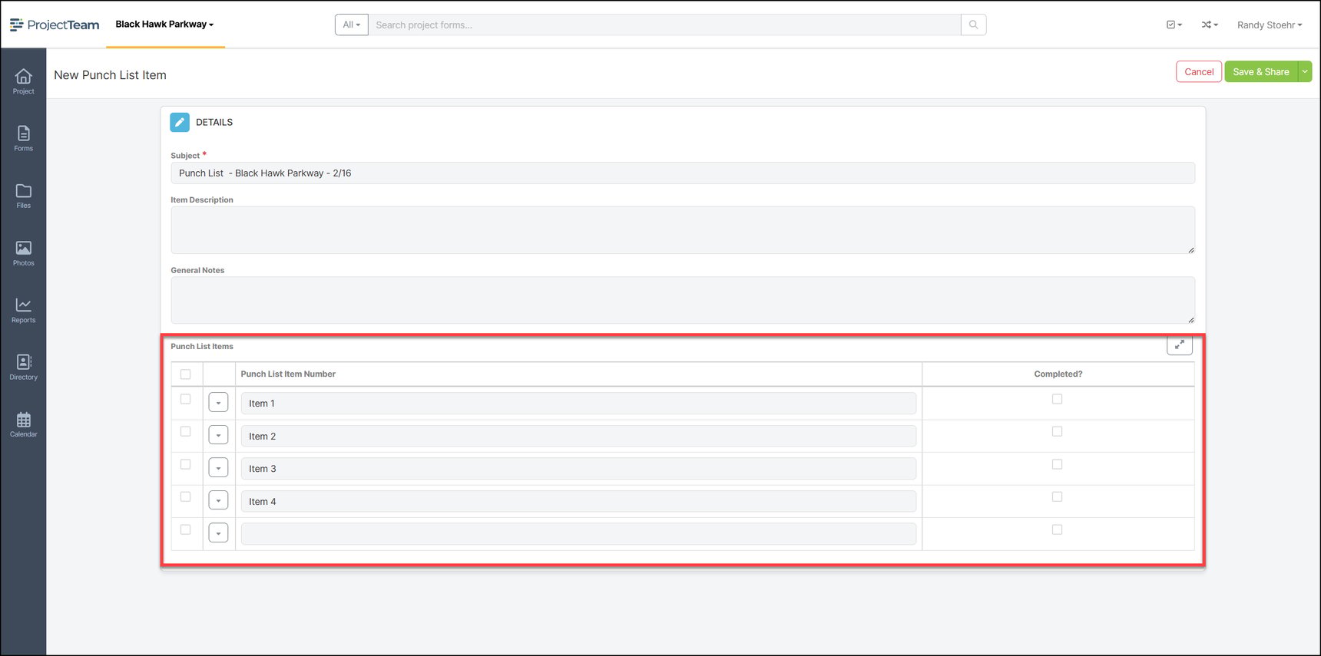1321x656 pixels.
Task: Open the Directory sidebar section
Action: [24, 368]
